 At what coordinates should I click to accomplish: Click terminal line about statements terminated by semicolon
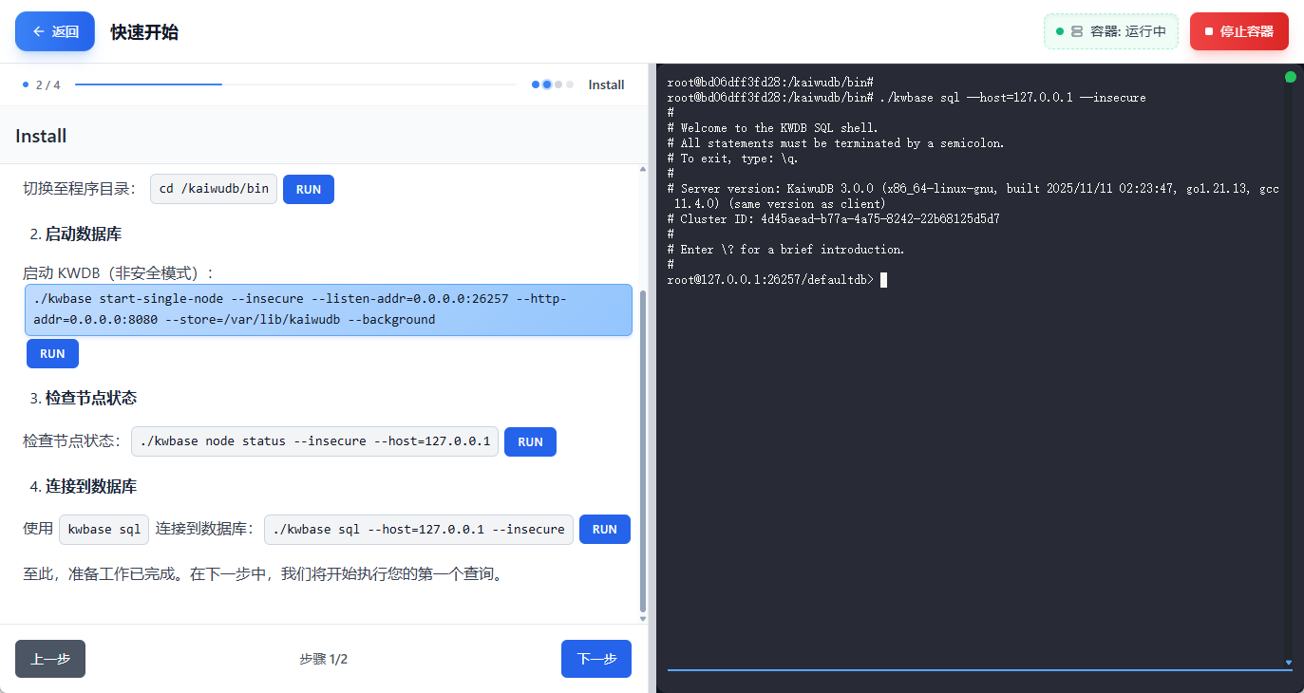[x=836, y=142]
